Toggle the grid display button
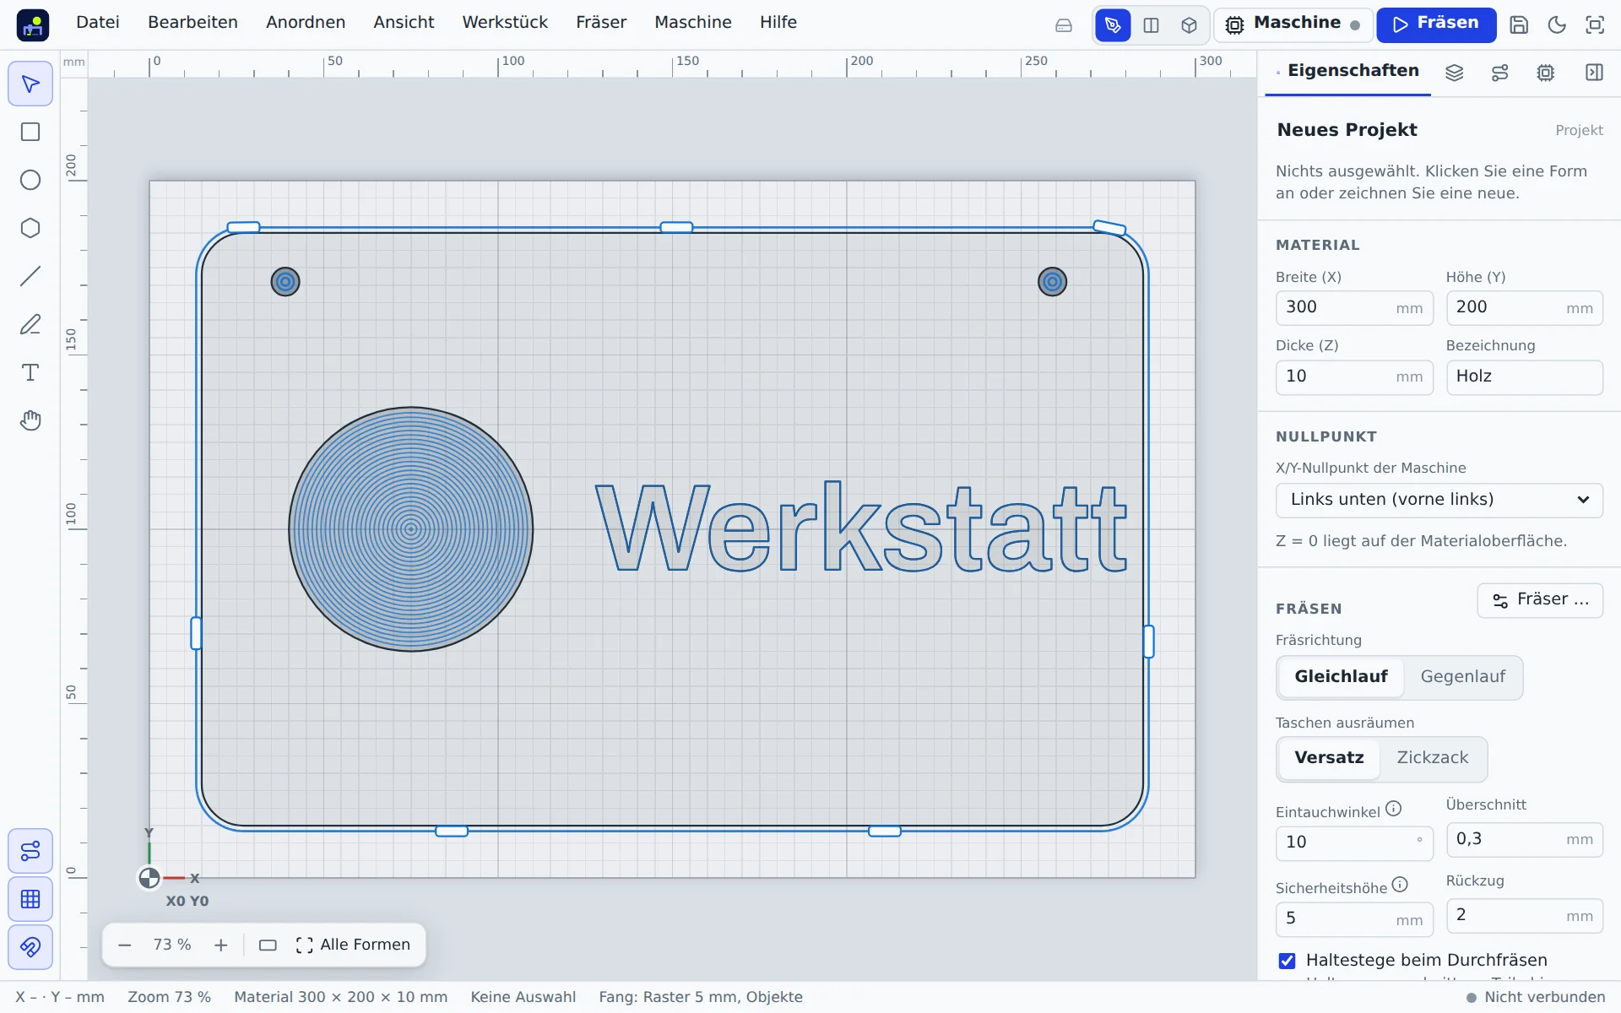 pyautogui.click(x=30, y=899)
